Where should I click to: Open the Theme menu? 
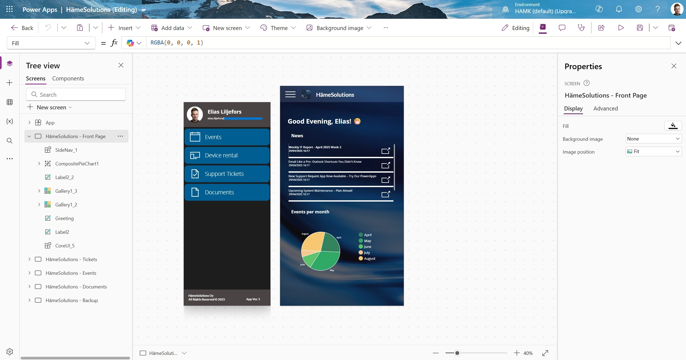[278, 28]
